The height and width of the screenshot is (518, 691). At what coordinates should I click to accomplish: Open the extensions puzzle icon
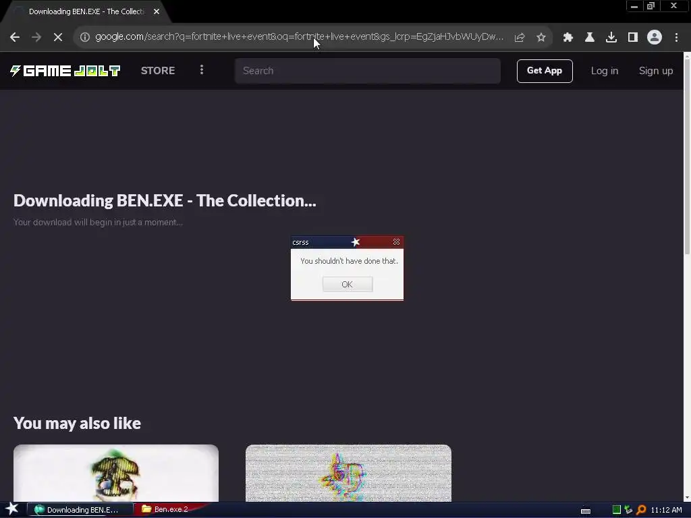568,38
